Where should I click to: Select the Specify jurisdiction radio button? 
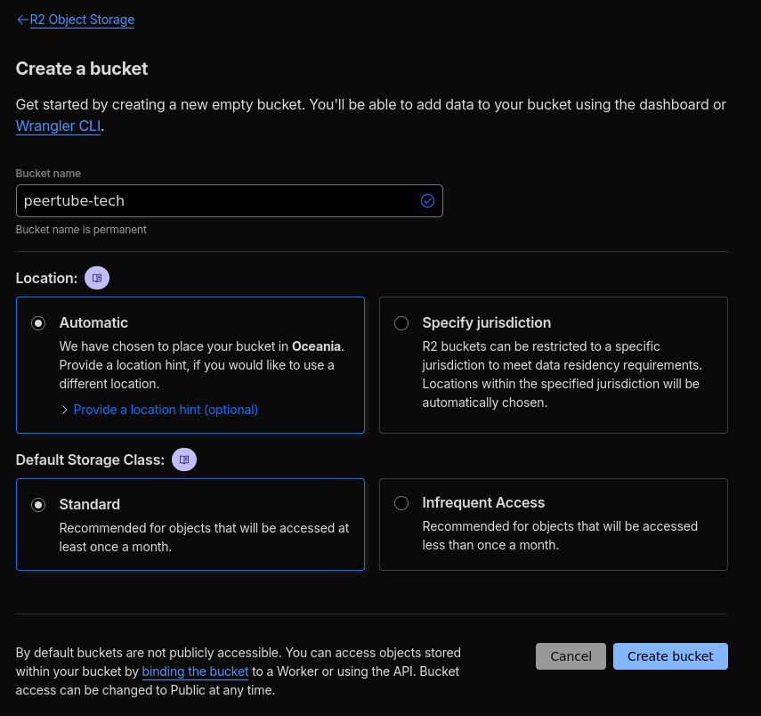pos(401,323)
